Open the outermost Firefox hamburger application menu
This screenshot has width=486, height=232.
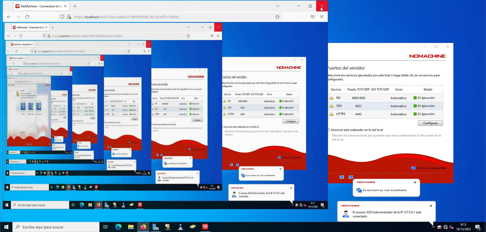pyautogui.click(x=322, y=17)
